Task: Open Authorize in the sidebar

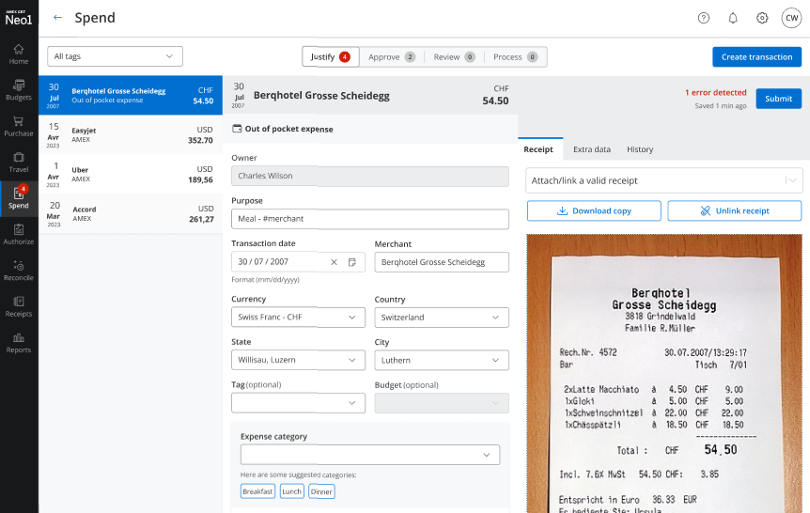Action: click(x=19, y=235)
